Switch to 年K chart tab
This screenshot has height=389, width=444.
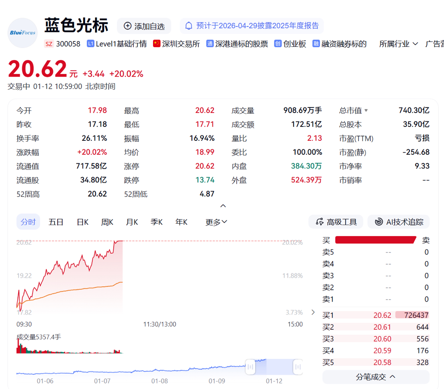181,222
